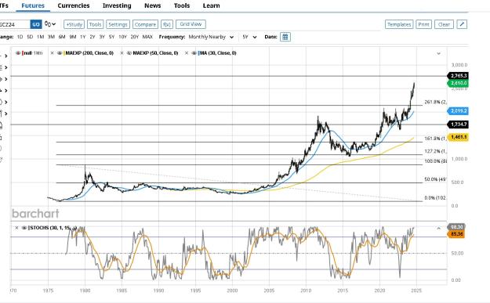Click the 1,734.7 horizontal line label
This screenshot has height=303, width=490.
(458, 124)
